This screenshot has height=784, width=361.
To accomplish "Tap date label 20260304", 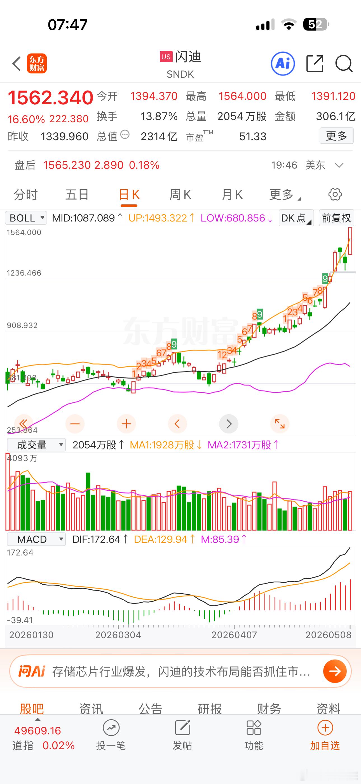I will pos(118,635).
